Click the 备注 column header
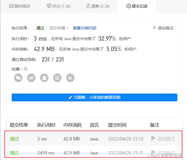The image size is (187, 160). (x=154, y=125)
